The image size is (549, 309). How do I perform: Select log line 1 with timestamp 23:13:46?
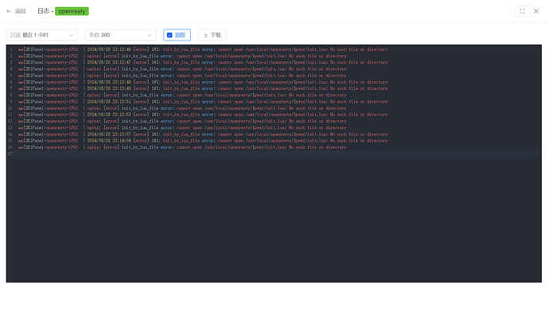(203, 49)
